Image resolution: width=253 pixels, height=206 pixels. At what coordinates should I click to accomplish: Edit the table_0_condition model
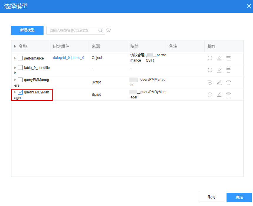point(219,70)
